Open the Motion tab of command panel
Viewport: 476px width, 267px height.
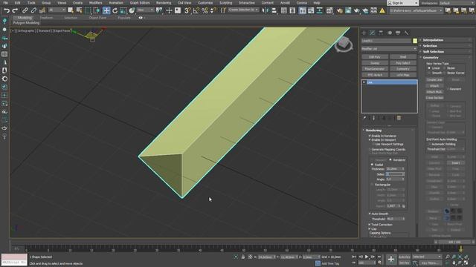click(x=390, y=33)
